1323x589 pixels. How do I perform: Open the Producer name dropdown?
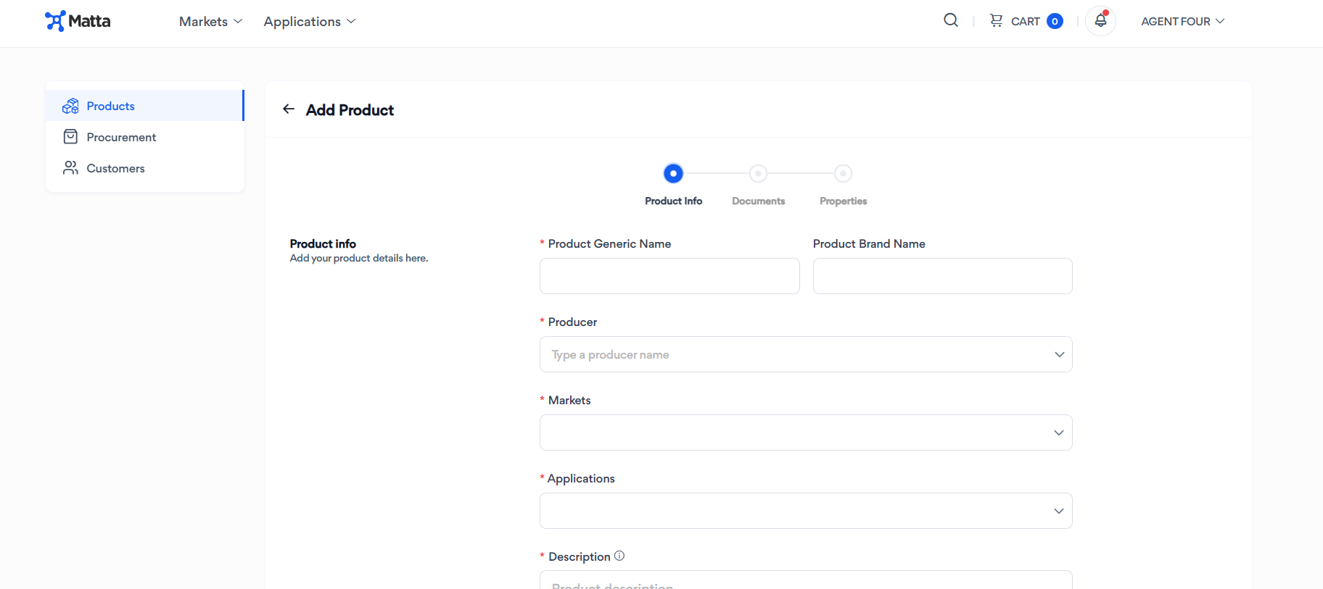coord(806,354)
